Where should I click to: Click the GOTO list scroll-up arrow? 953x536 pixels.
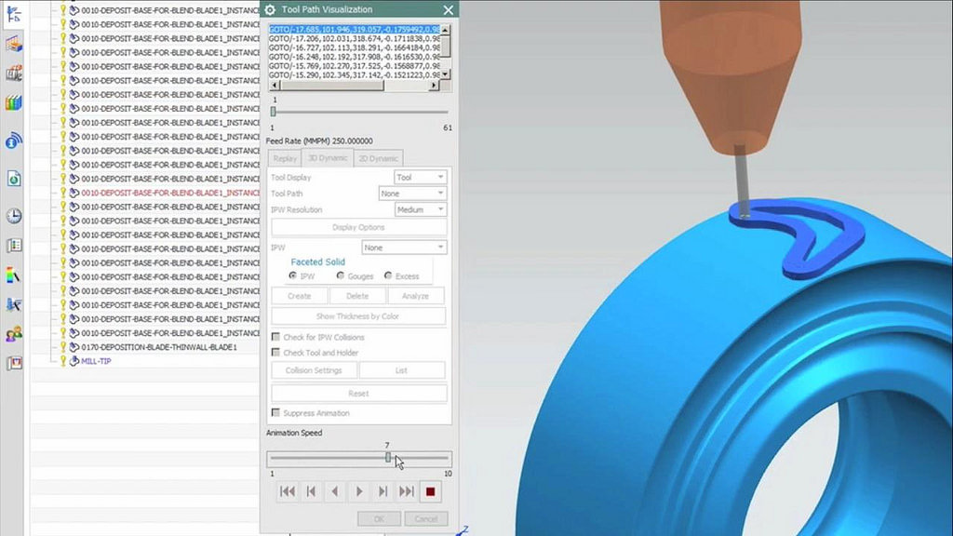[x=446, y=30]
